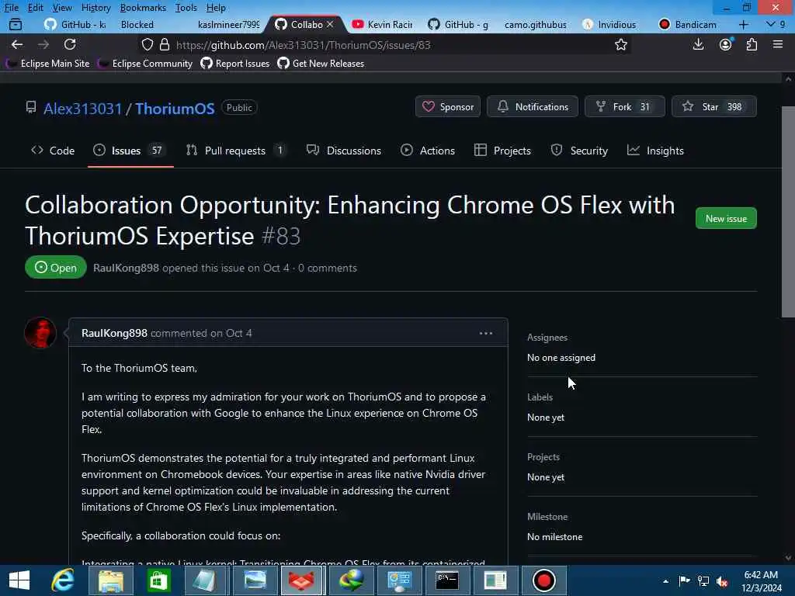Switch to the Bandicam tab
The height and width of the screenshot is (596, 795).
688,24
